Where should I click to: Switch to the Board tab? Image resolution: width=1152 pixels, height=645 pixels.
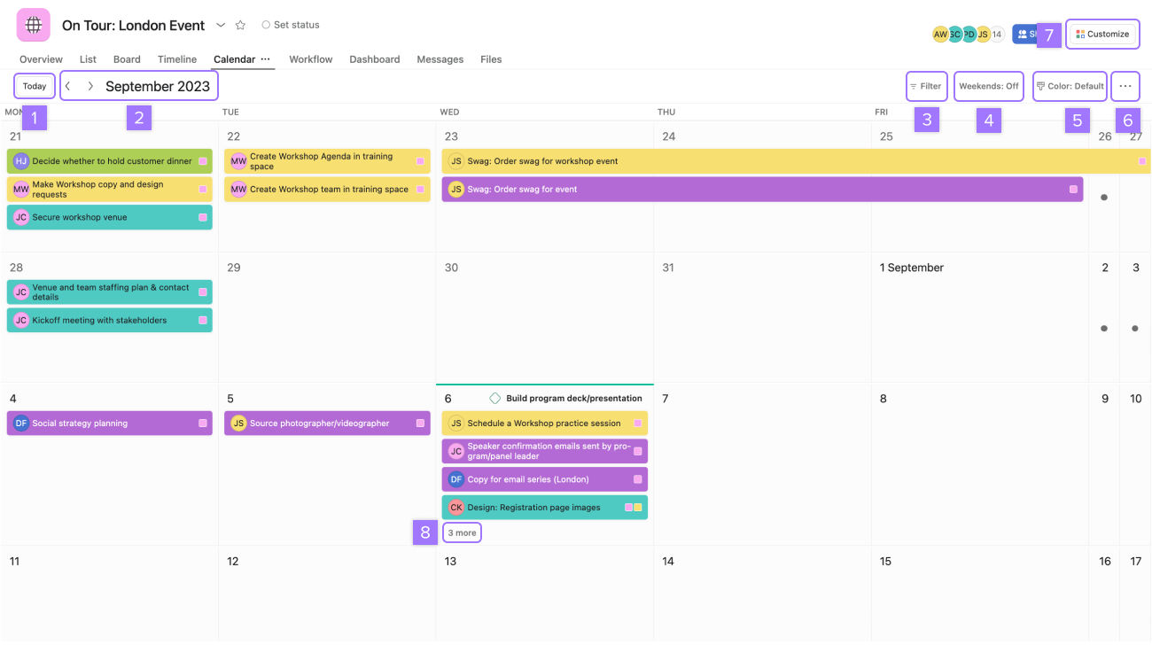127,59
